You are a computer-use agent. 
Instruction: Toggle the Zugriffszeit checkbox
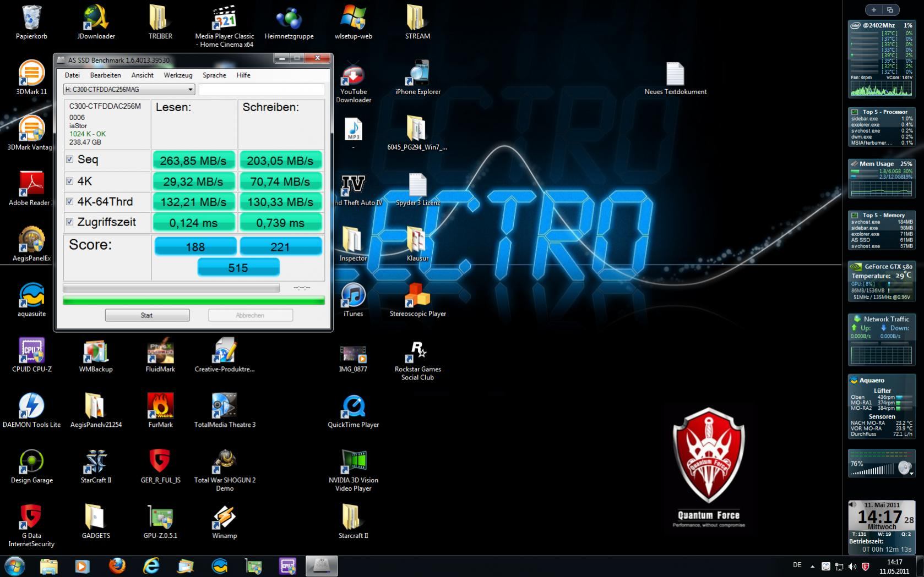coord(70,222)
